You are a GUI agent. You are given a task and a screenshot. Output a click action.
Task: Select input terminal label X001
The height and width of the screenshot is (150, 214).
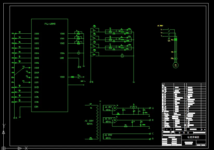[x=36, y=39]
